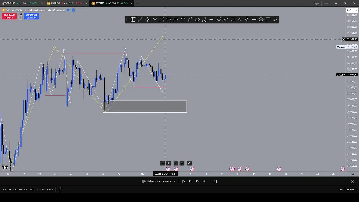The image size is (359, 202).
Task: Select the horizontal line tool
Action: click(x=211, y=19)
